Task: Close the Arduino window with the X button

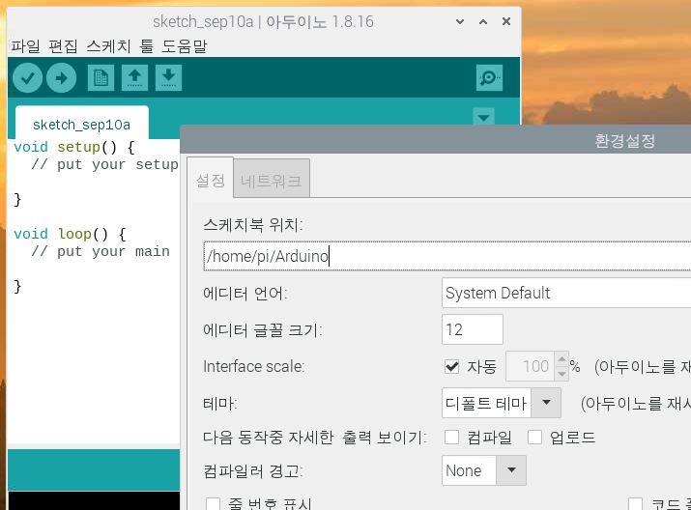Action: click(506, 21)
